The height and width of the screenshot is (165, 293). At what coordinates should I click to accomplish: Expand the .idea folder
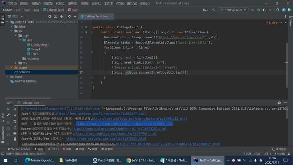click(11, 27)
